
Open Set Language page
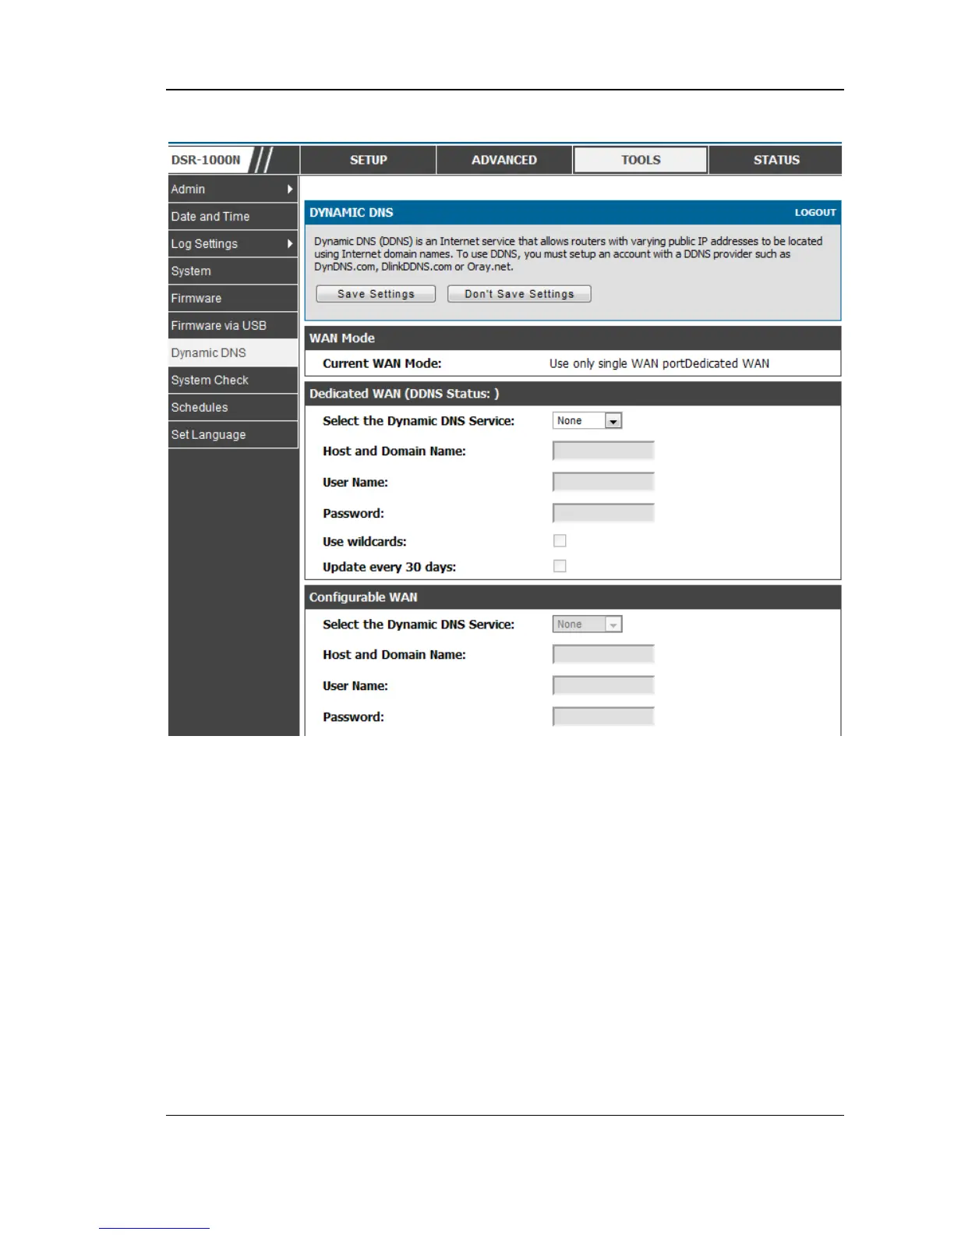coord(233,435)
